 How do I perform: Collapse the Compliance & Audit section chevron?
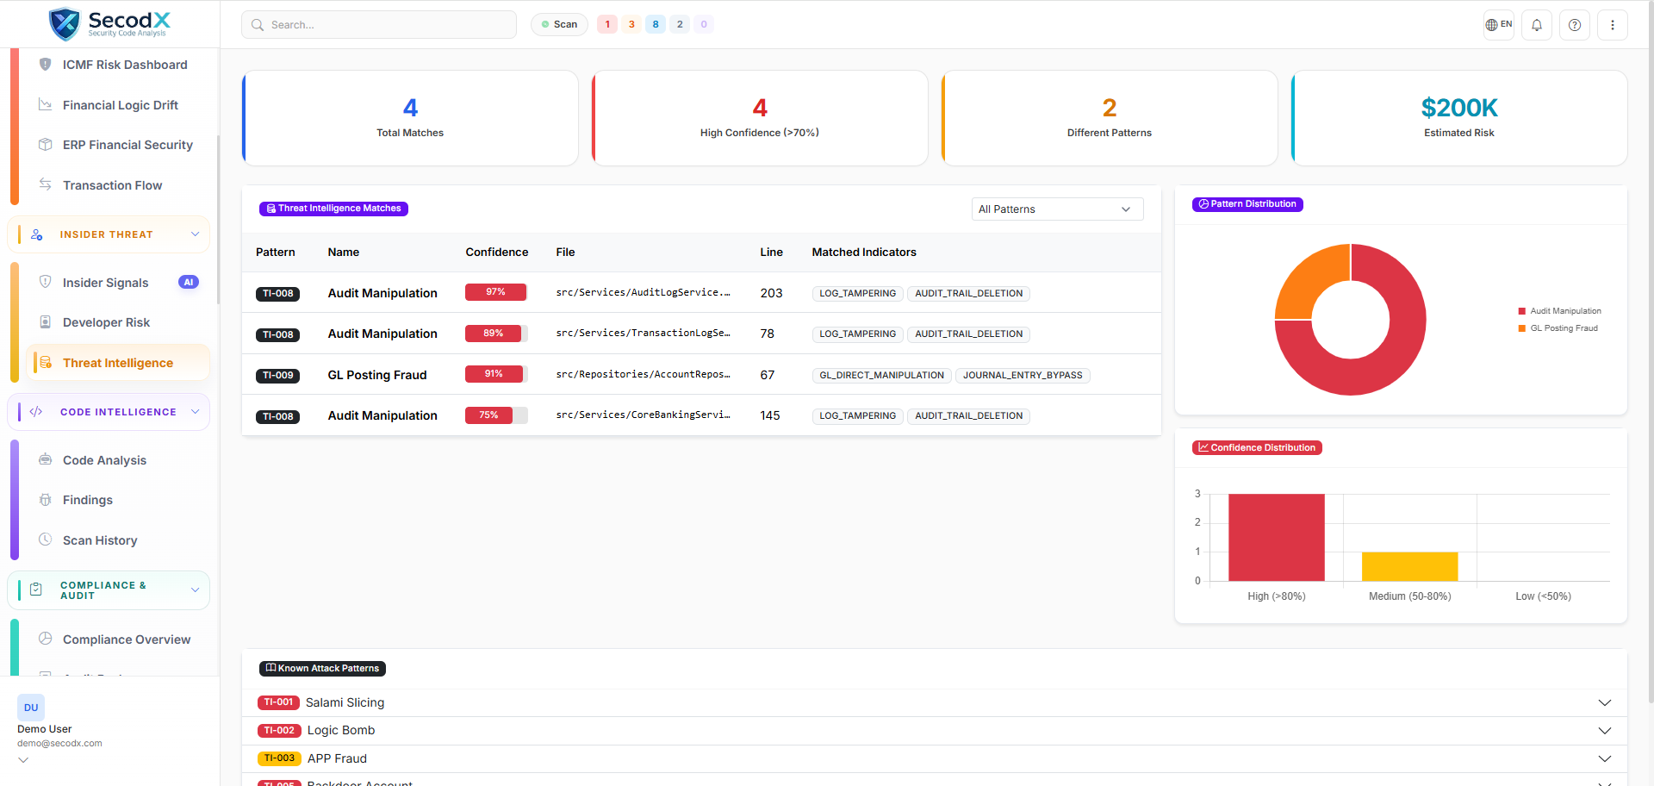point(196,590)
